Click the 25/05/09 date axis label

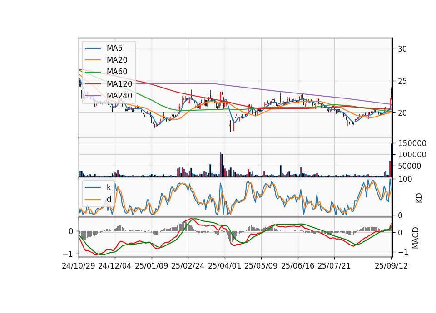click(261, 266)
